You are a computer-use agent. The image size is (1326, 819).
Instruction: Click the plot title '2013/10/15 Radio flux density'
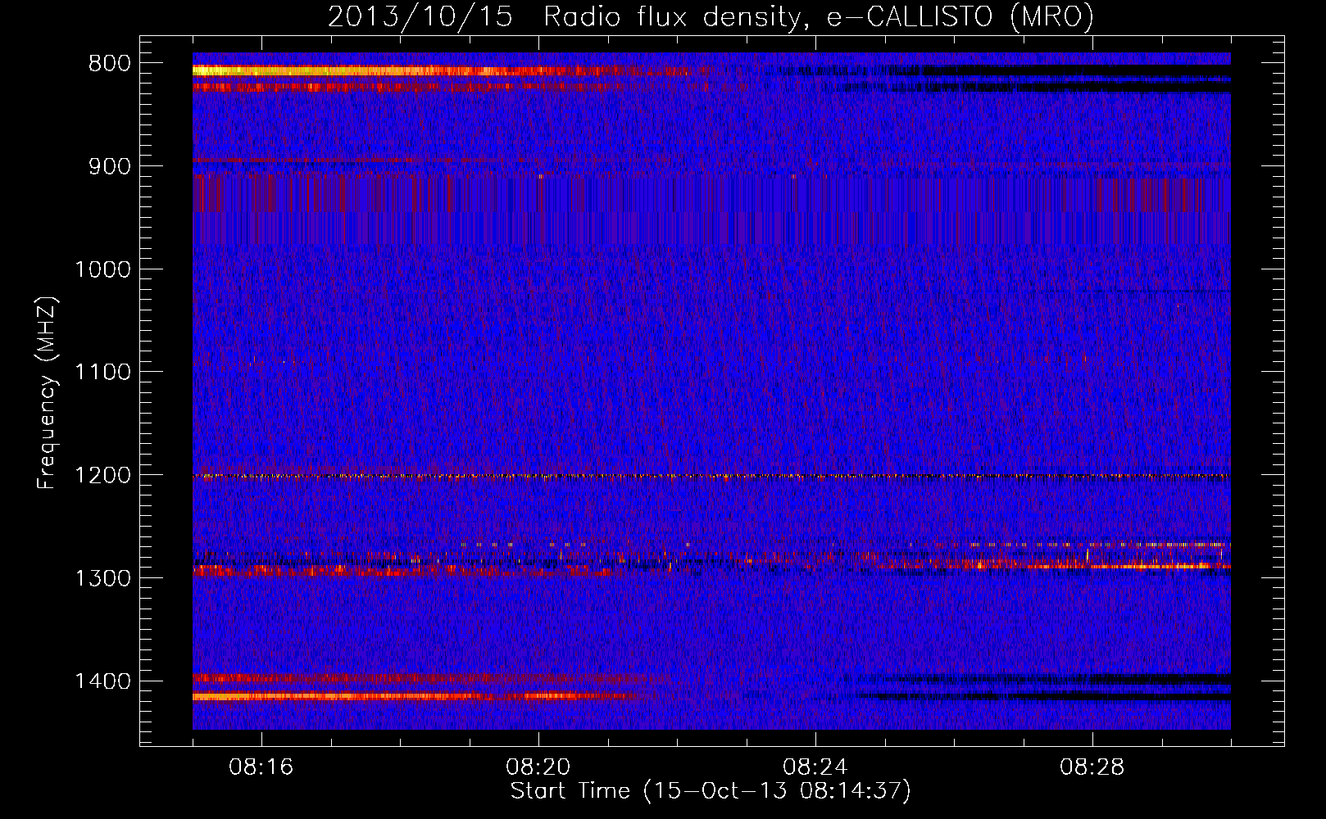pyautogui.click(x=564, y=17)
